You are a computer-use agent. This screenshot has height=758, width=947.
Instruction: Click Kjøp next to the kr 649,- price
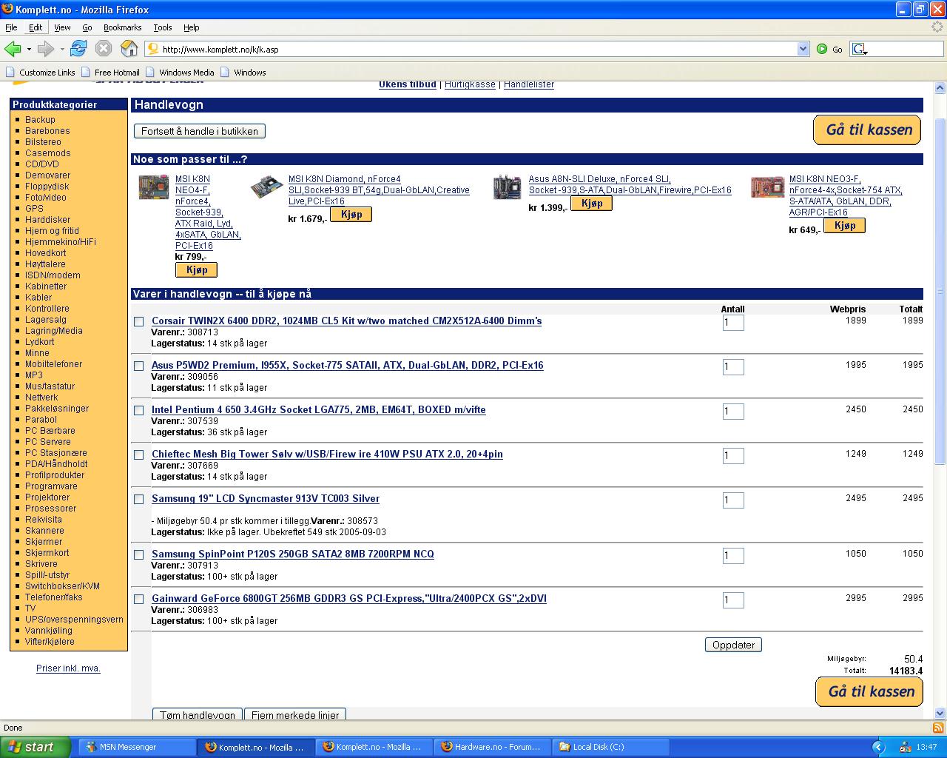click(844, 226)
